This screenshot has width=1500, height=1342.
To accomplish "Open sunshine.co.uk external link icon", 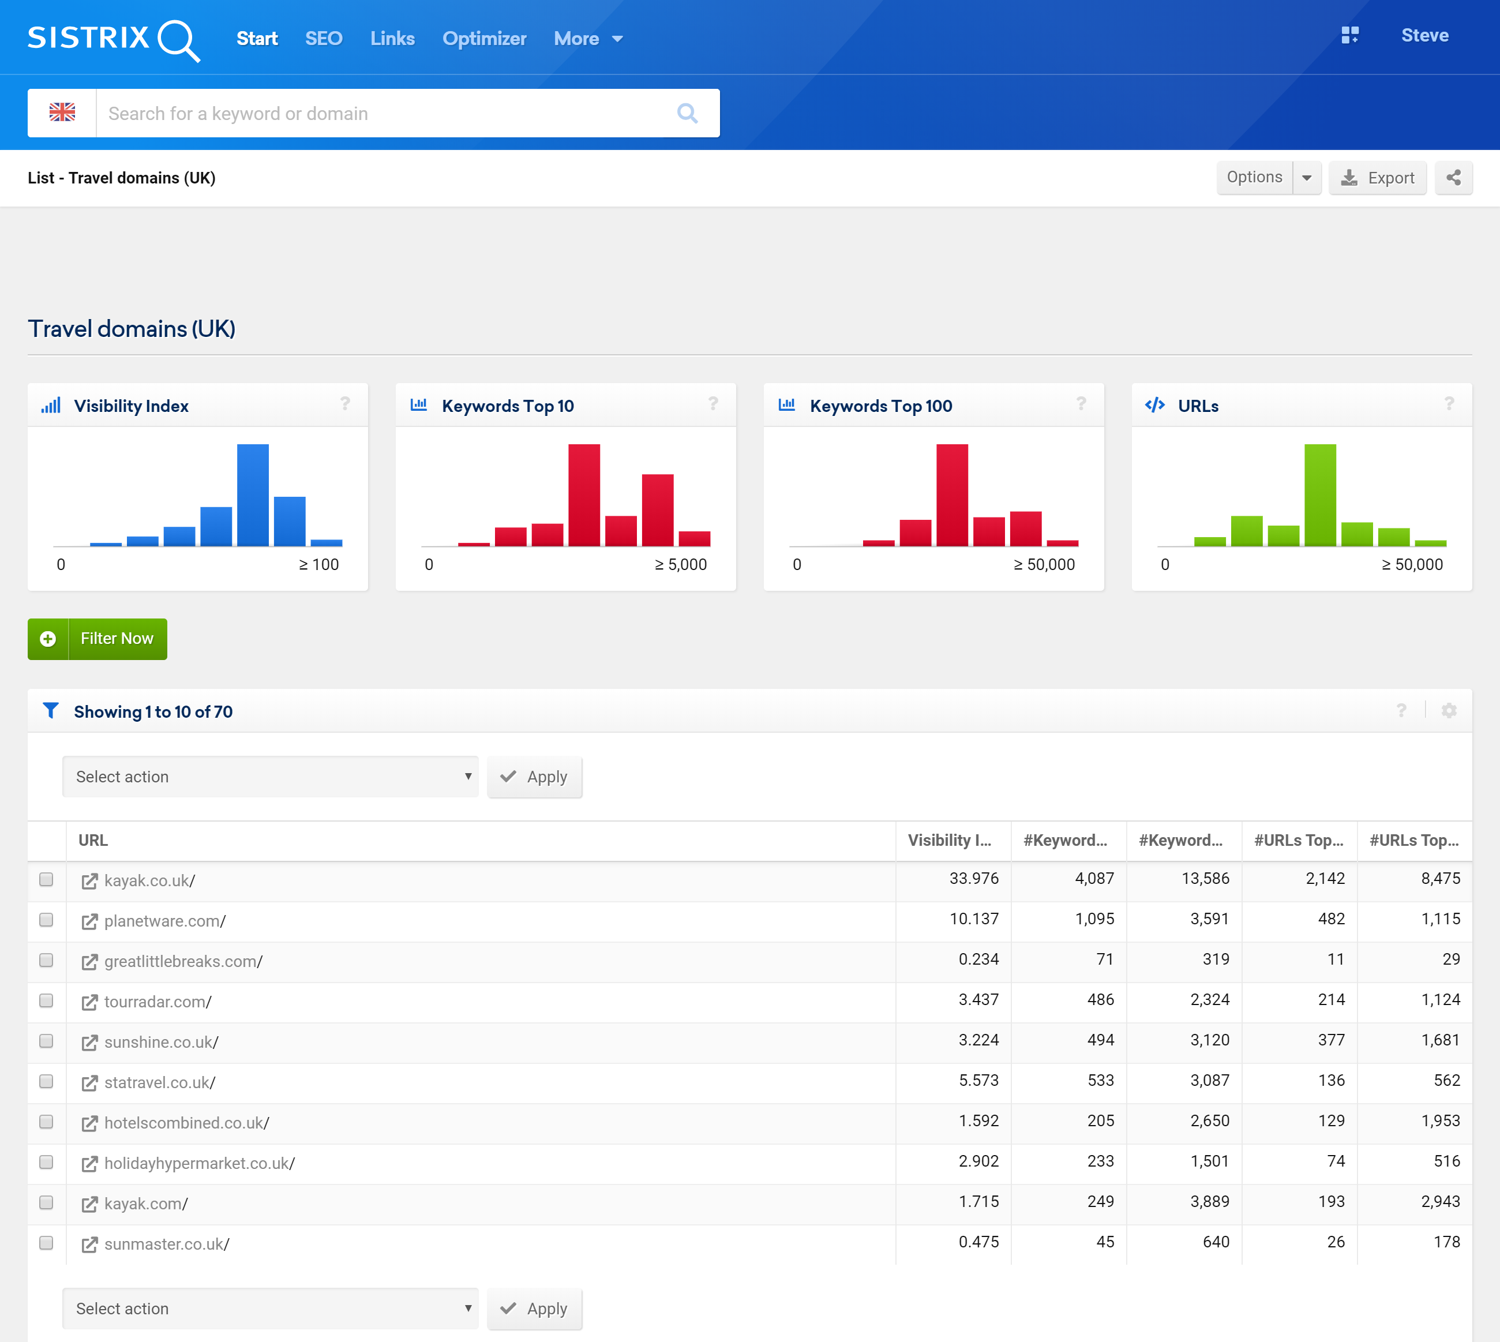I will coord(89,1043).
